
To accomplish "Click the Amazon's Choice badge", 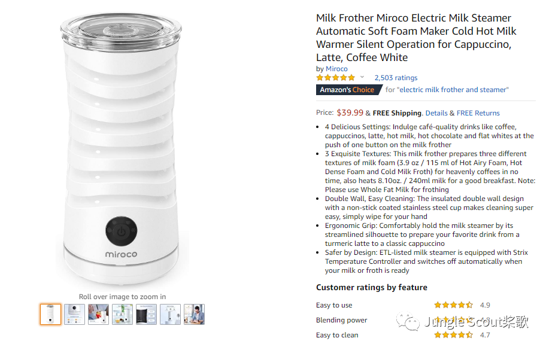I will (x=349, y=90).
